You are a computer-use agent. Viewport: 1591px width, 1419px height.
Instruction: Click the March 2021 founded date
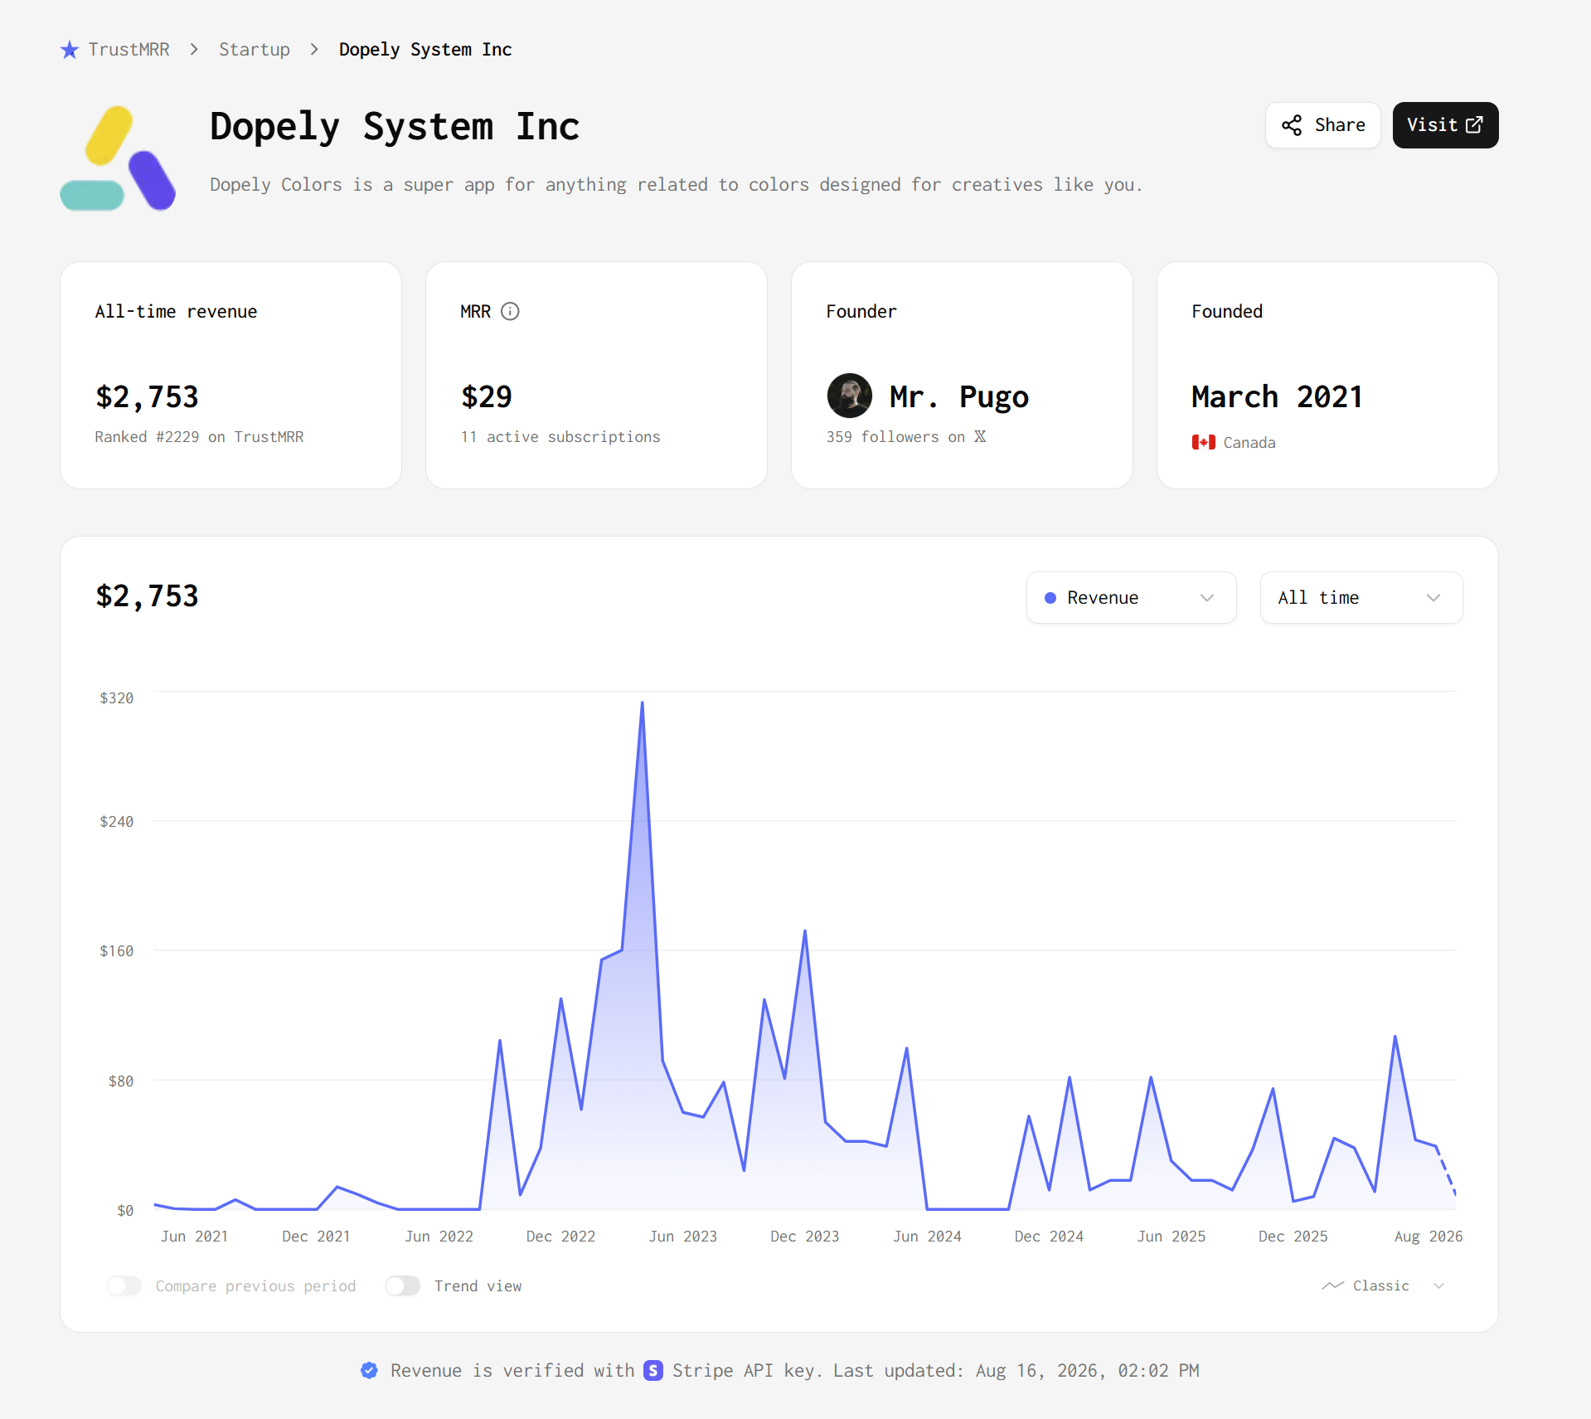pos(1277,396)
